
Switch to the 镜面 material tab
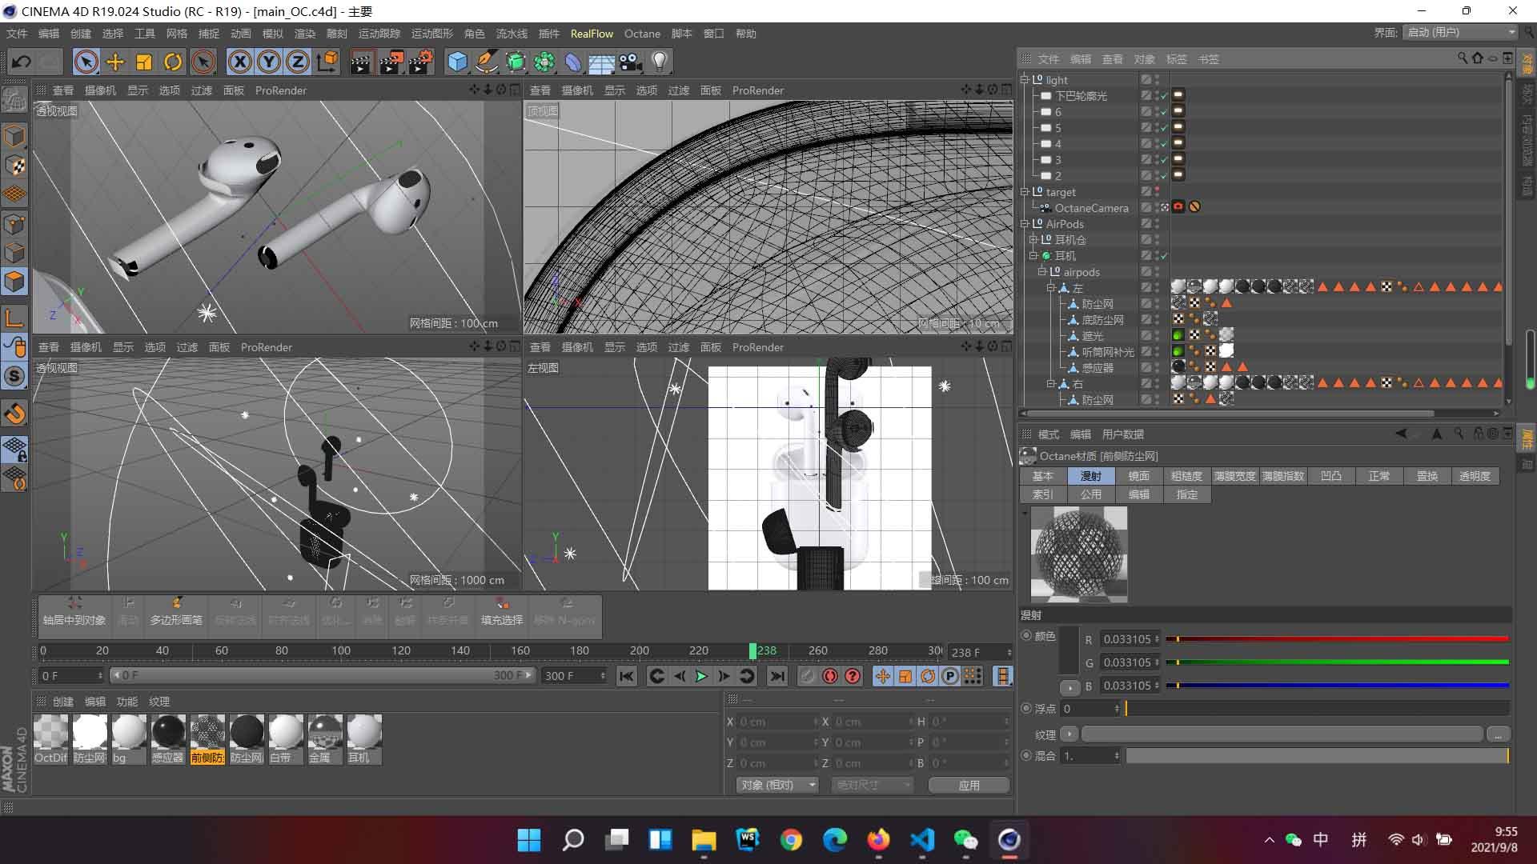[1138, 476]
